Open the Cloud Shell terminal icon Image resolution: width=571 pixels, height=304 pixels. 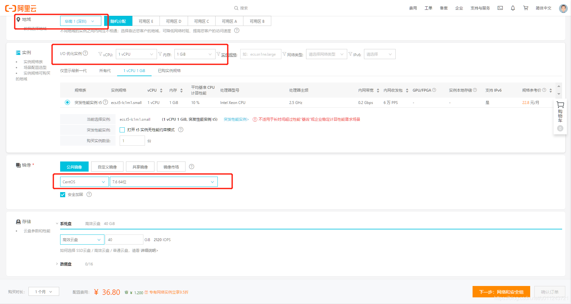(x=500, y=8)
